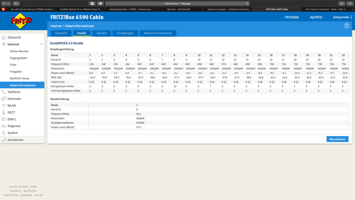Open the FRITZ!NAS link
Viewport: 355px width, 200px height.
coord(292,17)
